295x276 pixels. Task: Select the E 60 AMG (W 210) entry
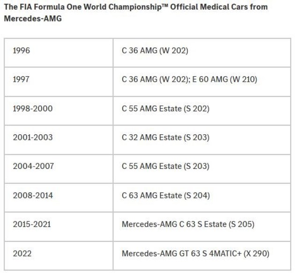(225, 80)
